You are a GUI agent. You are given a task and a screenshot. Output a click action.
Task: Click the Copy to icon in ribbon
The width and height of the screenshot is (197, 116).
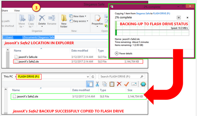pos(31,18)
